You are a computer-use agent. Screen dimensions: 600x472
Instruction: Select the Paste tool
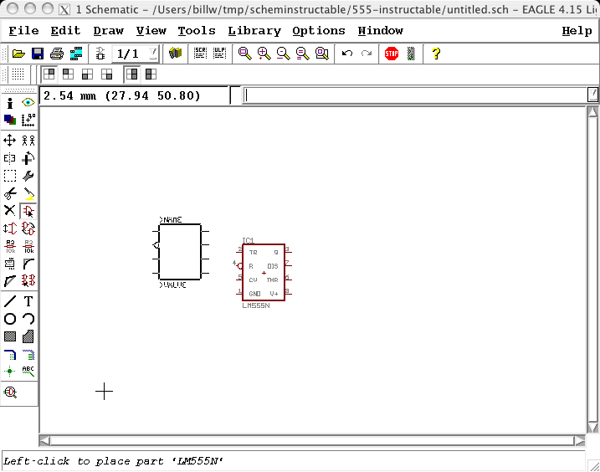pyautogui.click(x=28, y=193)
